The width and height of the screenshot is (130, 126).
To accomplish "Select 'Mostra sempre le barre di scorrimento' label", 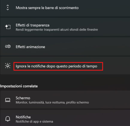I will [x=47, y=8].
